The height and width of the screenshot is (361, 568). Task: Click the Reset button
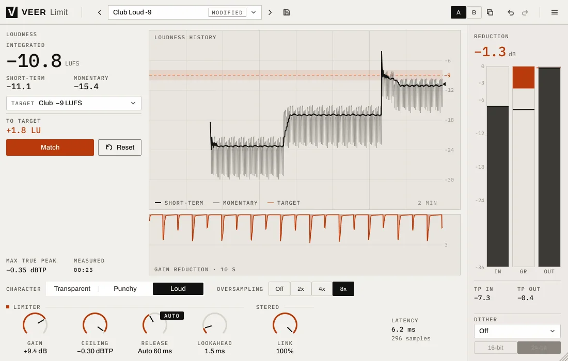click(120, 147)
